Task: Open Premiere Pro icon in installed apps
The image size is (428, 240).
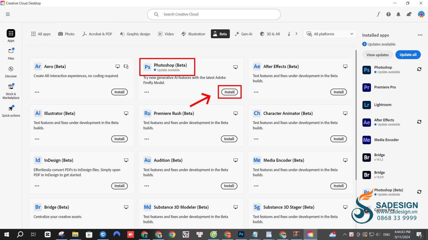Action: coord(367,87)
